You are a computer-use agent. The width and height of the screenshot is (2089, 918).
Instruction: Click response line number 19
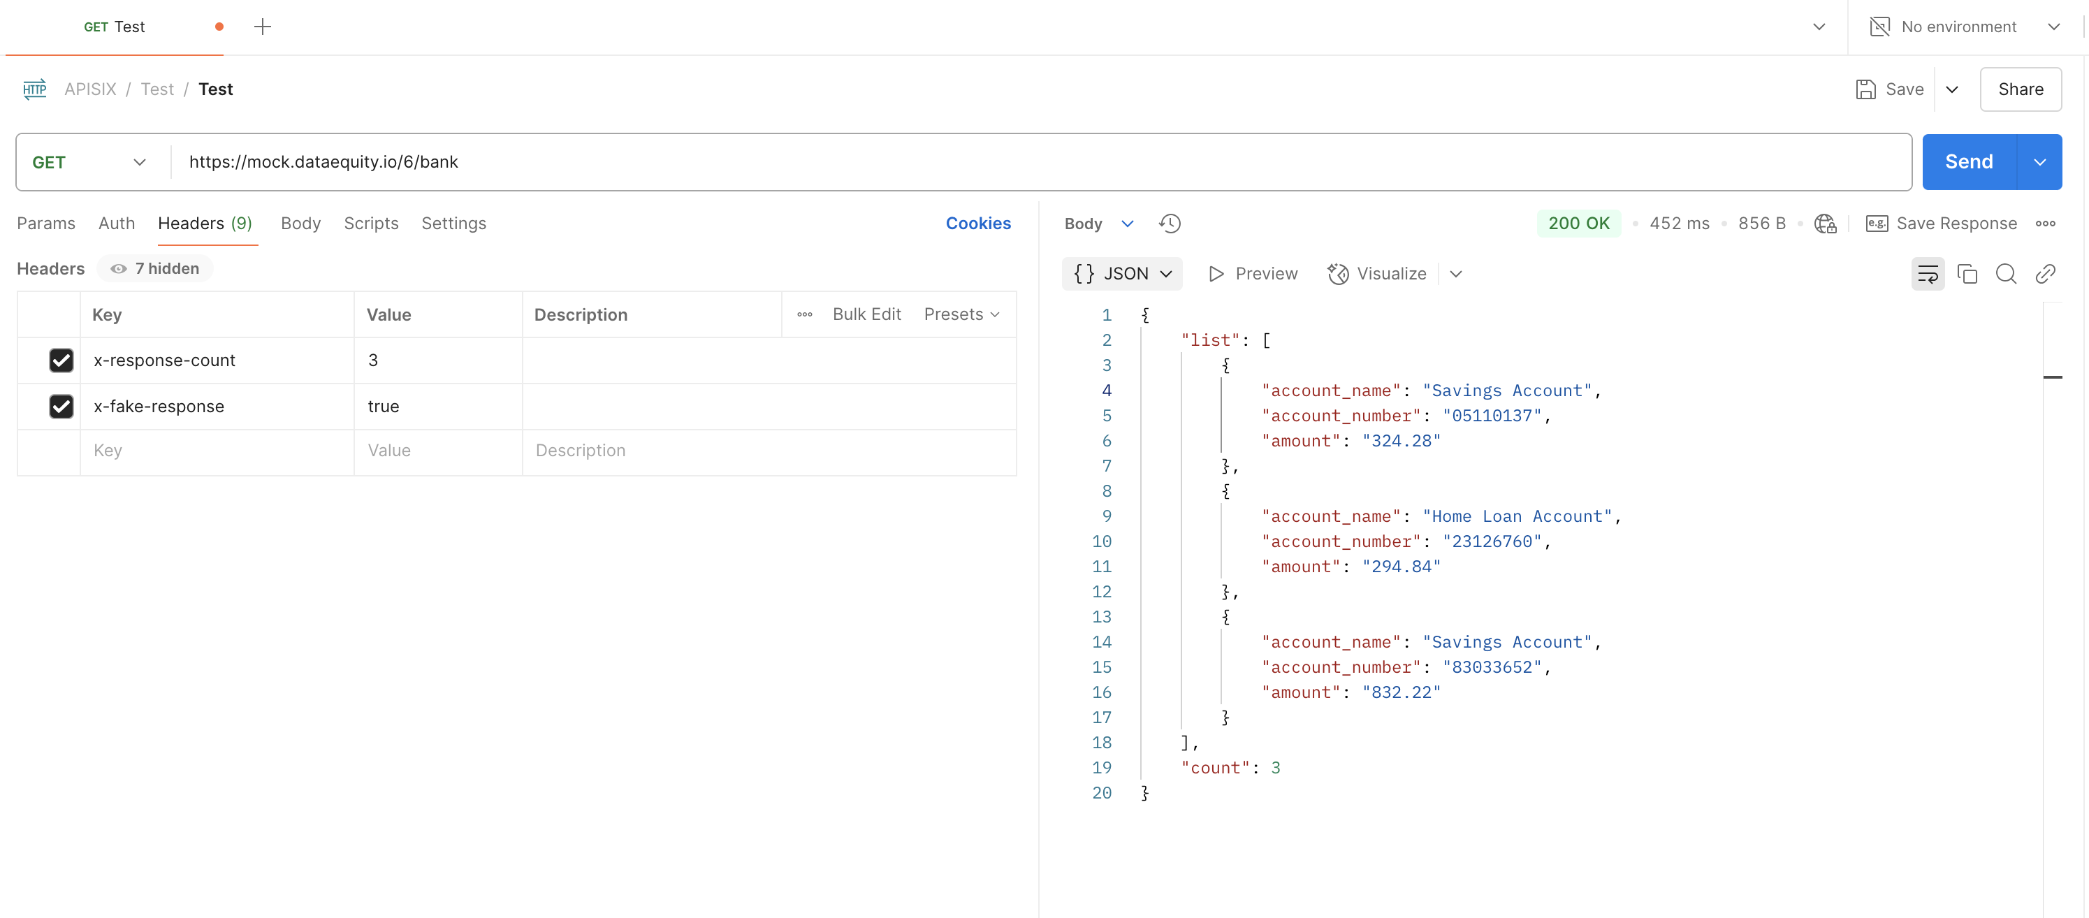click(x=1101, y=768)
